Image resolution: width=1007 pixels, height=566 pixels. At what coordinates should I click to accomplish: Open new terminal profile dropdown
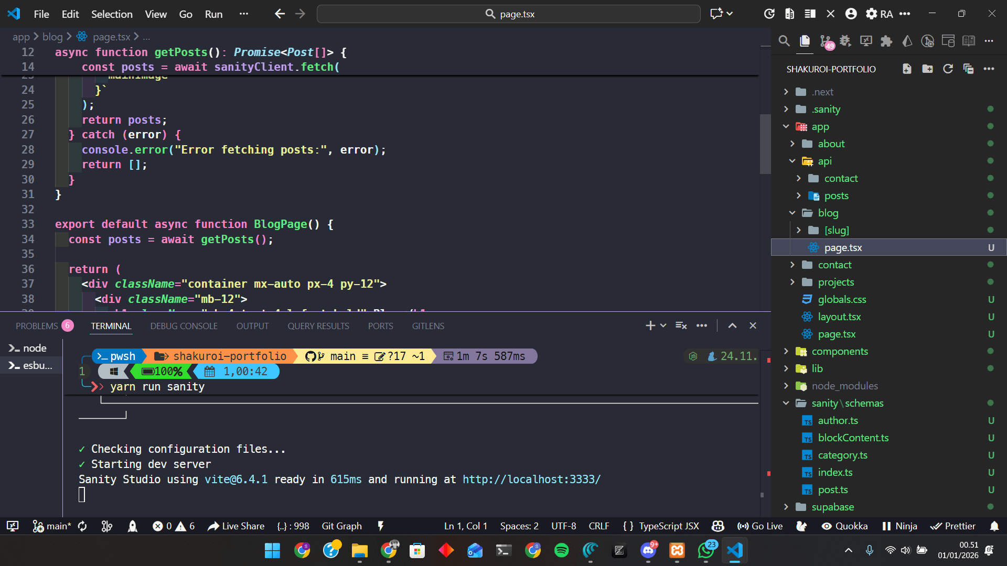click(663, 326)
